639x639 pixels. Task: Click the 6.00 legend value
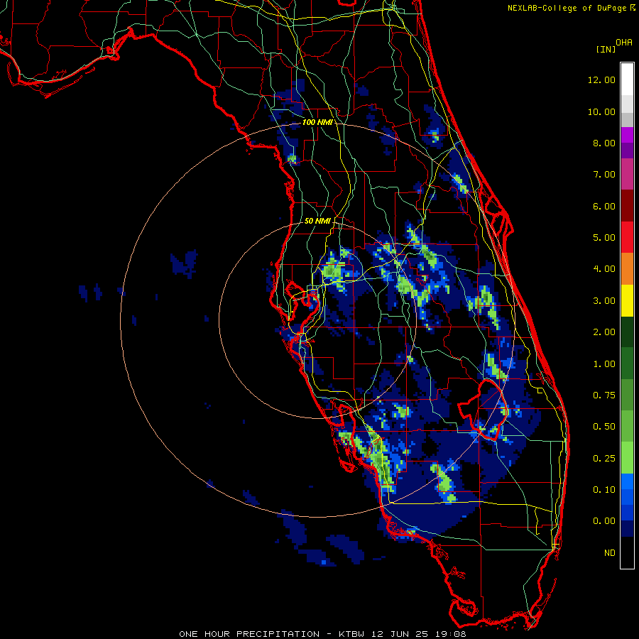click(x=604, y=206)
